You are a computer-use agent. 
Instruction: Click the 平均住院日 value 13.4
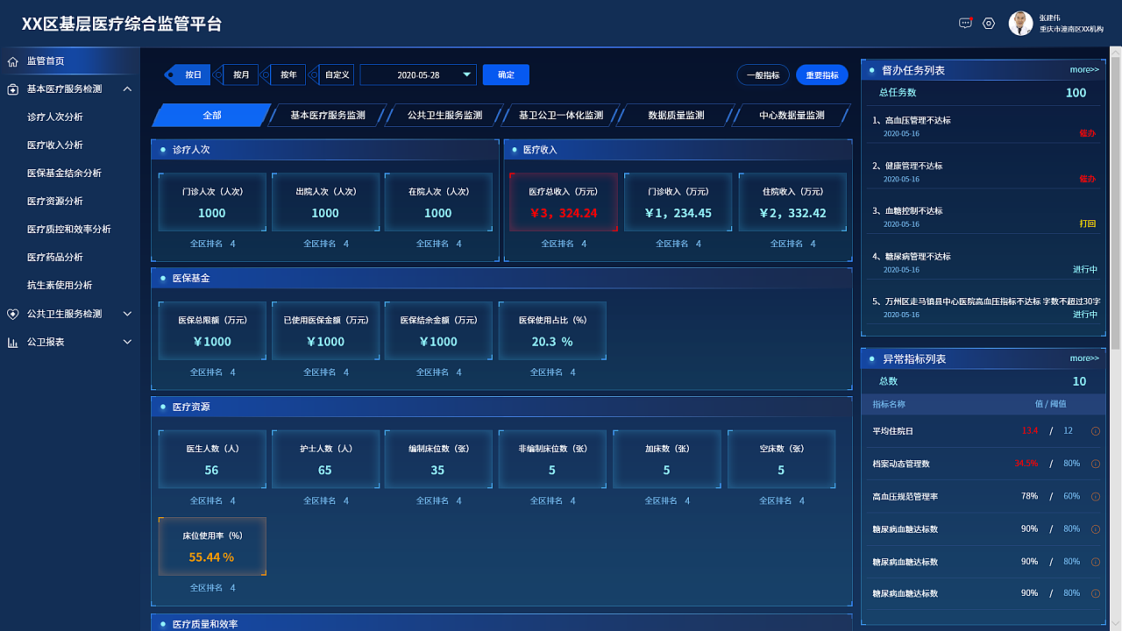[1029, 431]
